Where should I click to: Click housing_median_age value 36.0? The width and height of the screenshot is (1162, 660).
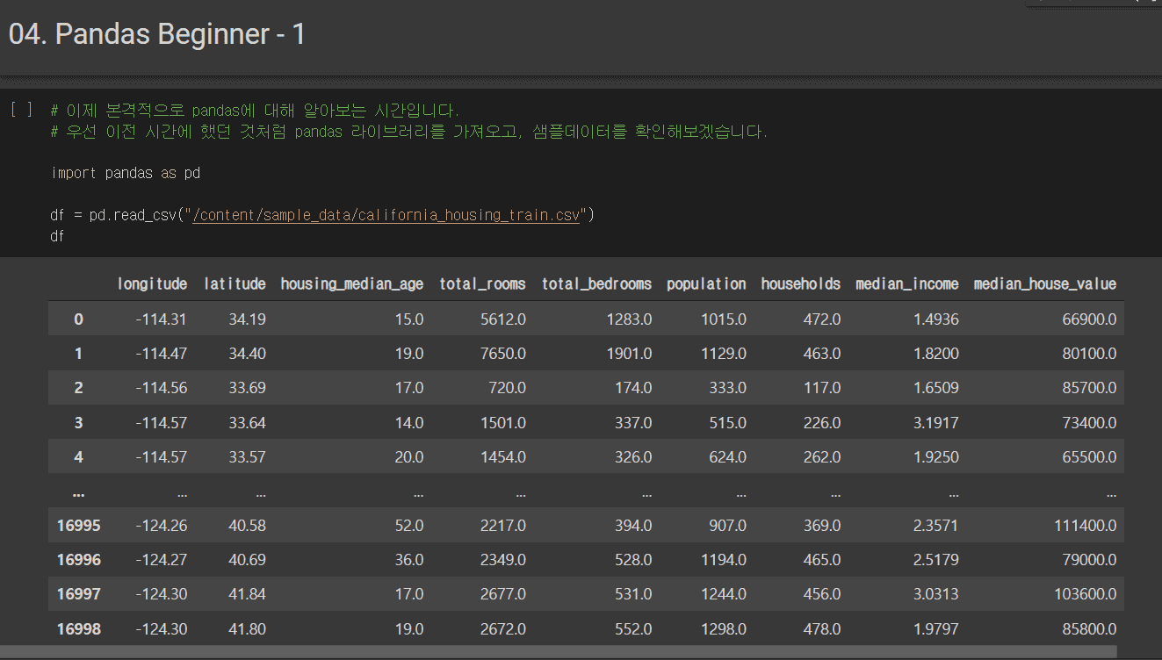tap(409, 560)
